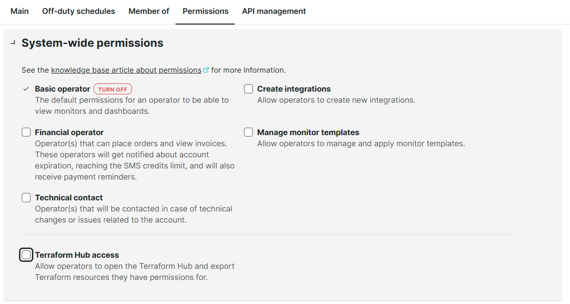The image size is (570, 304).
Task: Click the Basic operator checkmark icon
Action: (x=26, y=89)
